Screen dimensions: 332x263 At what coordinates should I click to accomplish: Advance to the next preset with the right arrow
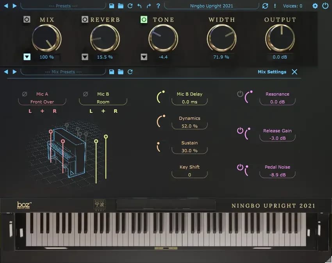pyautogui.click(x=14, y=6)
